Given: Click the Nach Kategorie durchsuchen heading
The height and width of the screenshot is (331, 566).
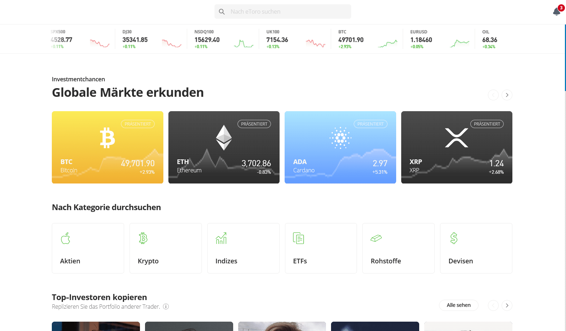Looking at the screenshot, I should click(107, 207).
